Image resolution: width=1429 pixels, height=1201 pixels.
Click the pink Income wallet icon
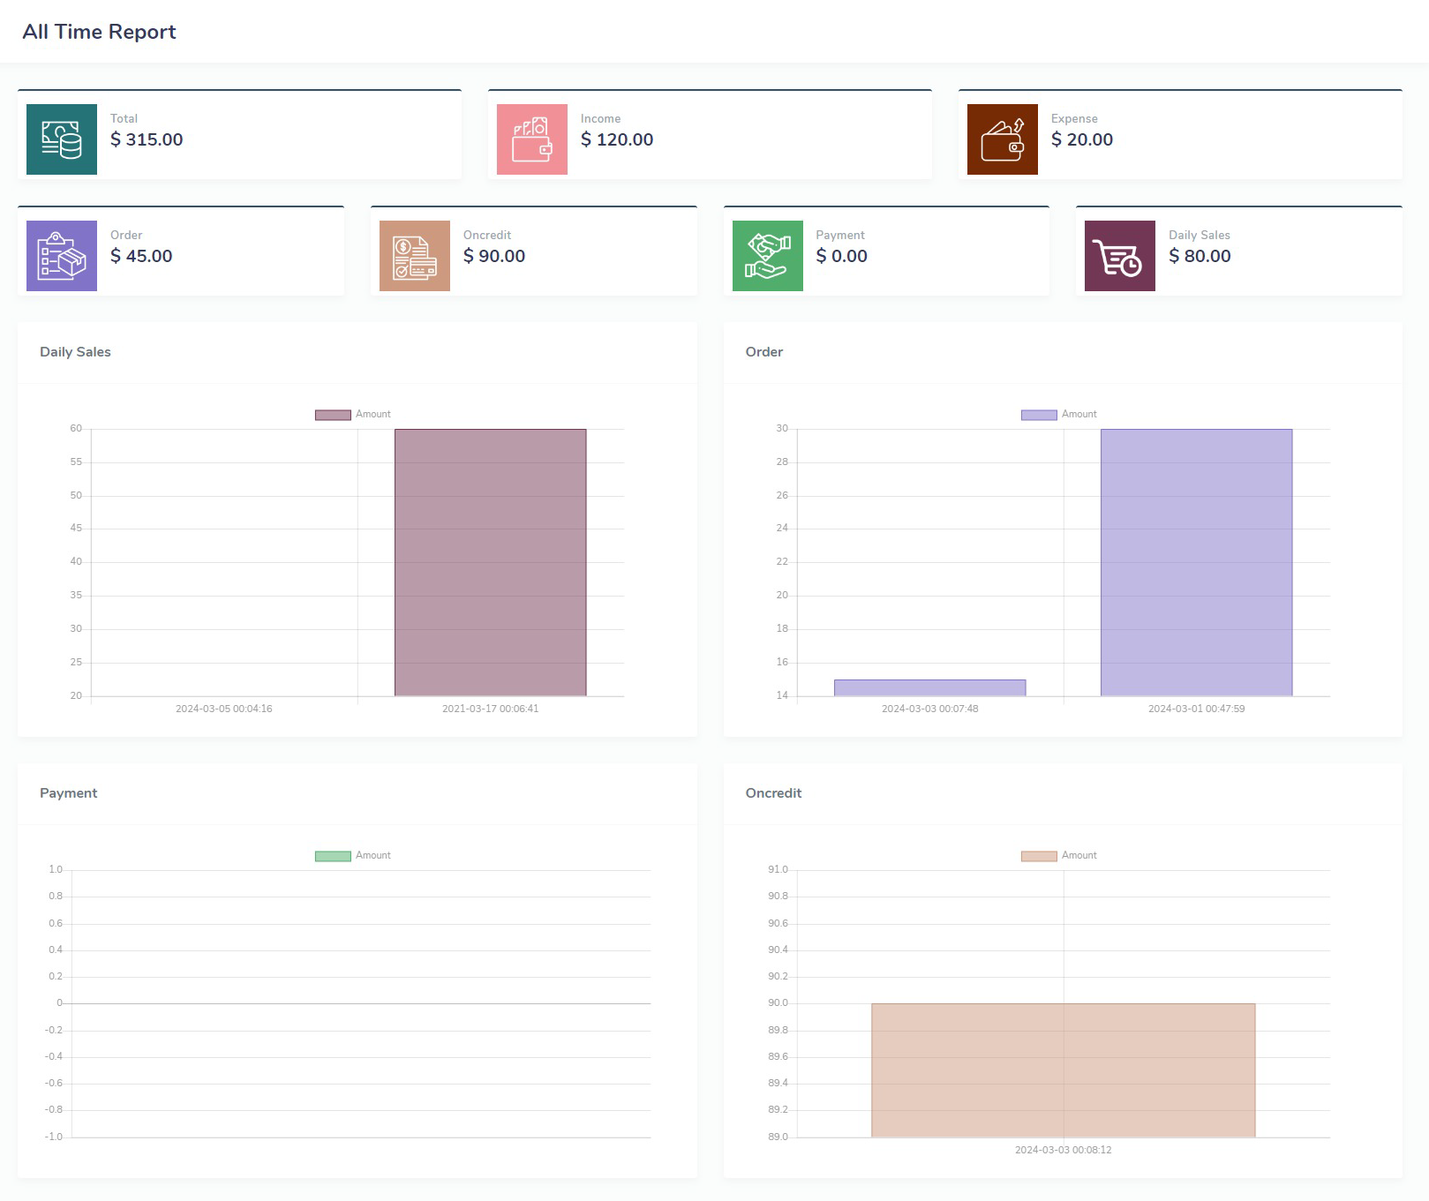(x=531, y=139)
